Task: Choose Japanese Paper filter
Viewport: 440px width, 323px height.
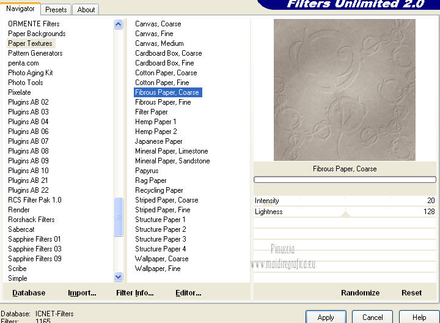Action: [159, 141]
